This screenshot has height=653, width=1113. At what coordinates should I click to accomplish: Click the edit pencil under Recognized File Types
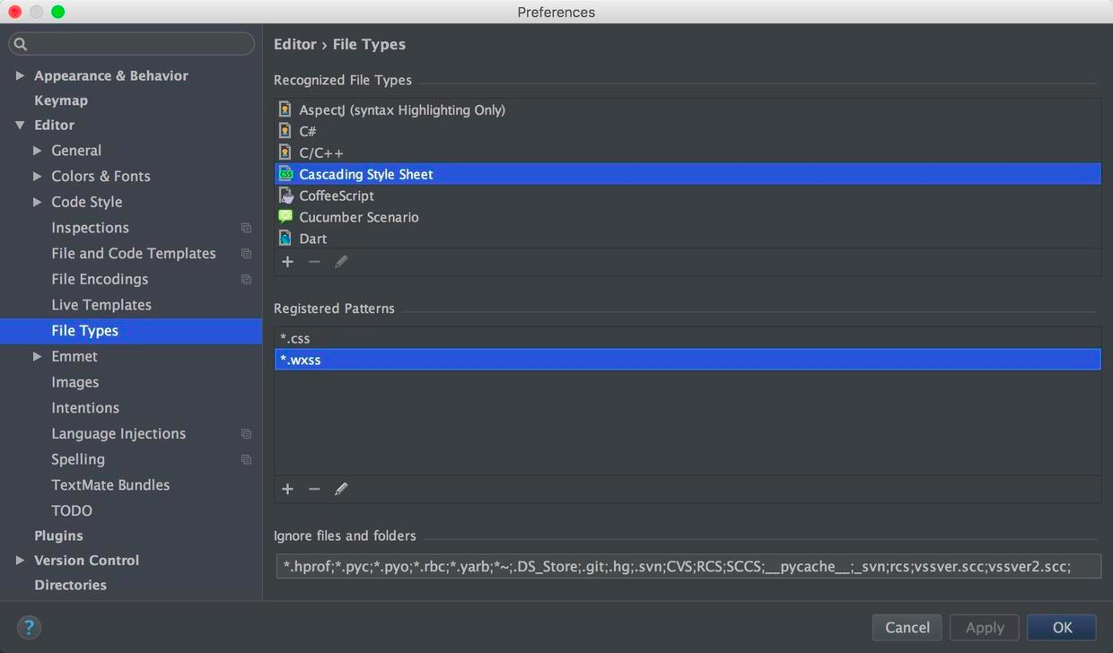[341, 262]
